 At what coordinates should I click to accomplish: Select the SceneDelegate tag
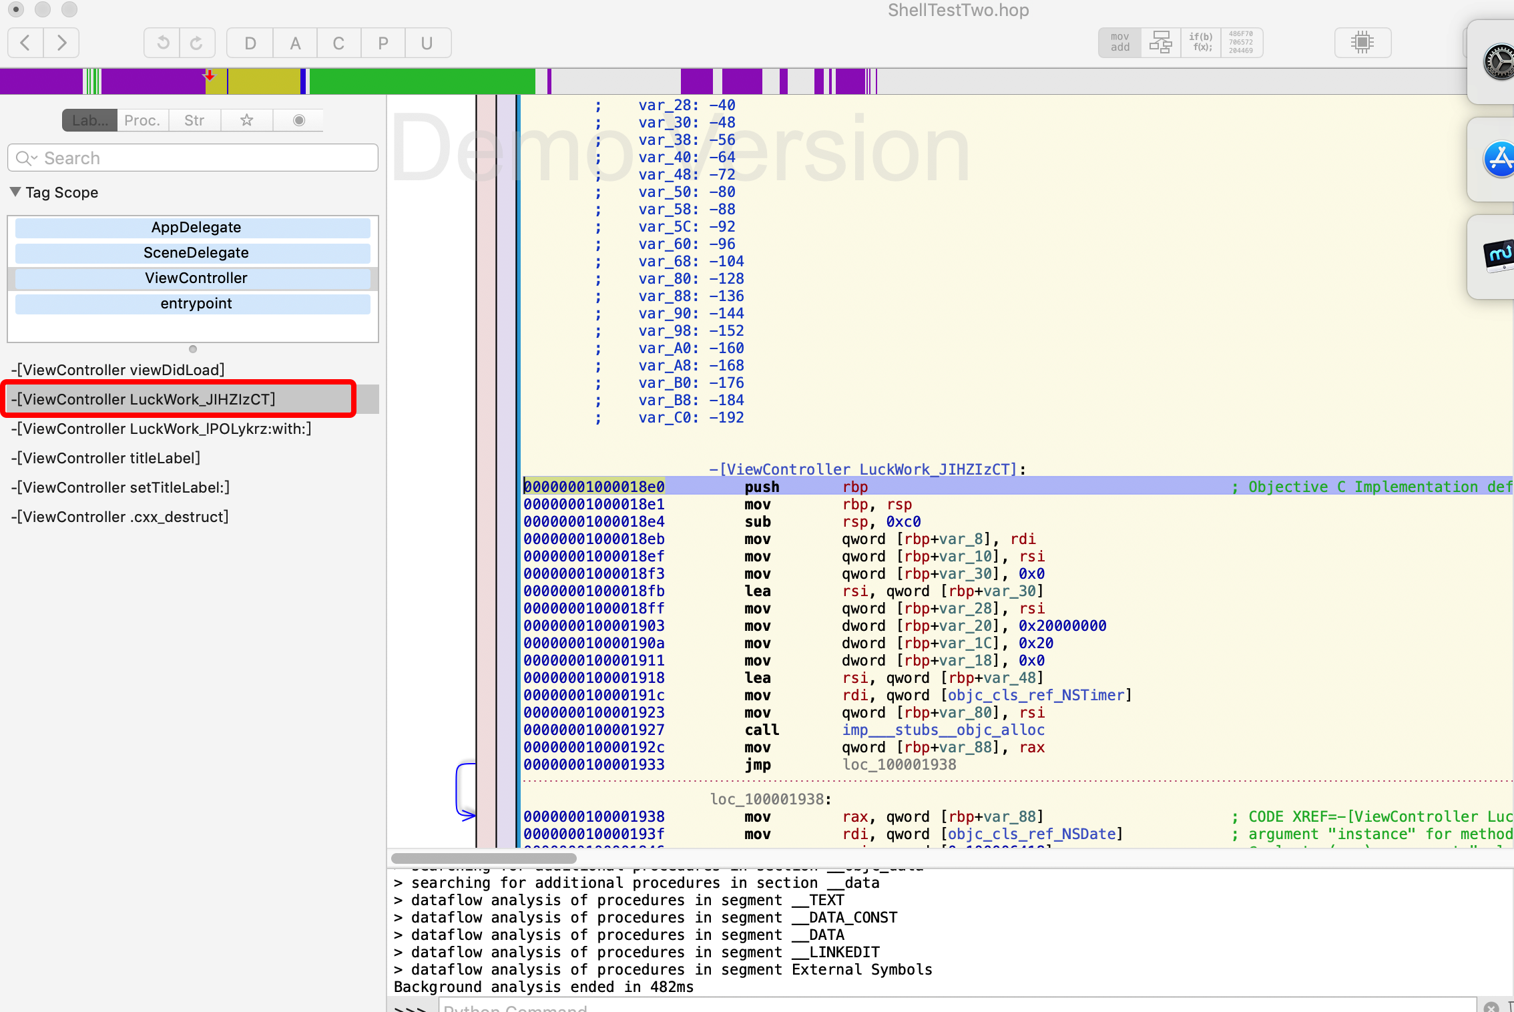click(x=195, y=253)
